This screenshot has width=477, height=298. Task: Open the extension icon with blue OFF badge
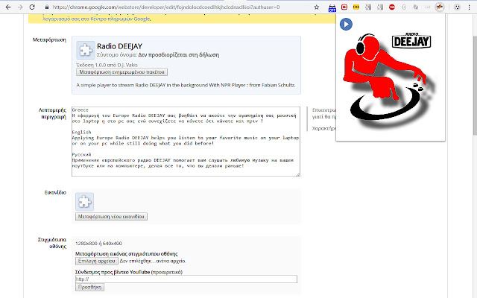pos(332,7)
